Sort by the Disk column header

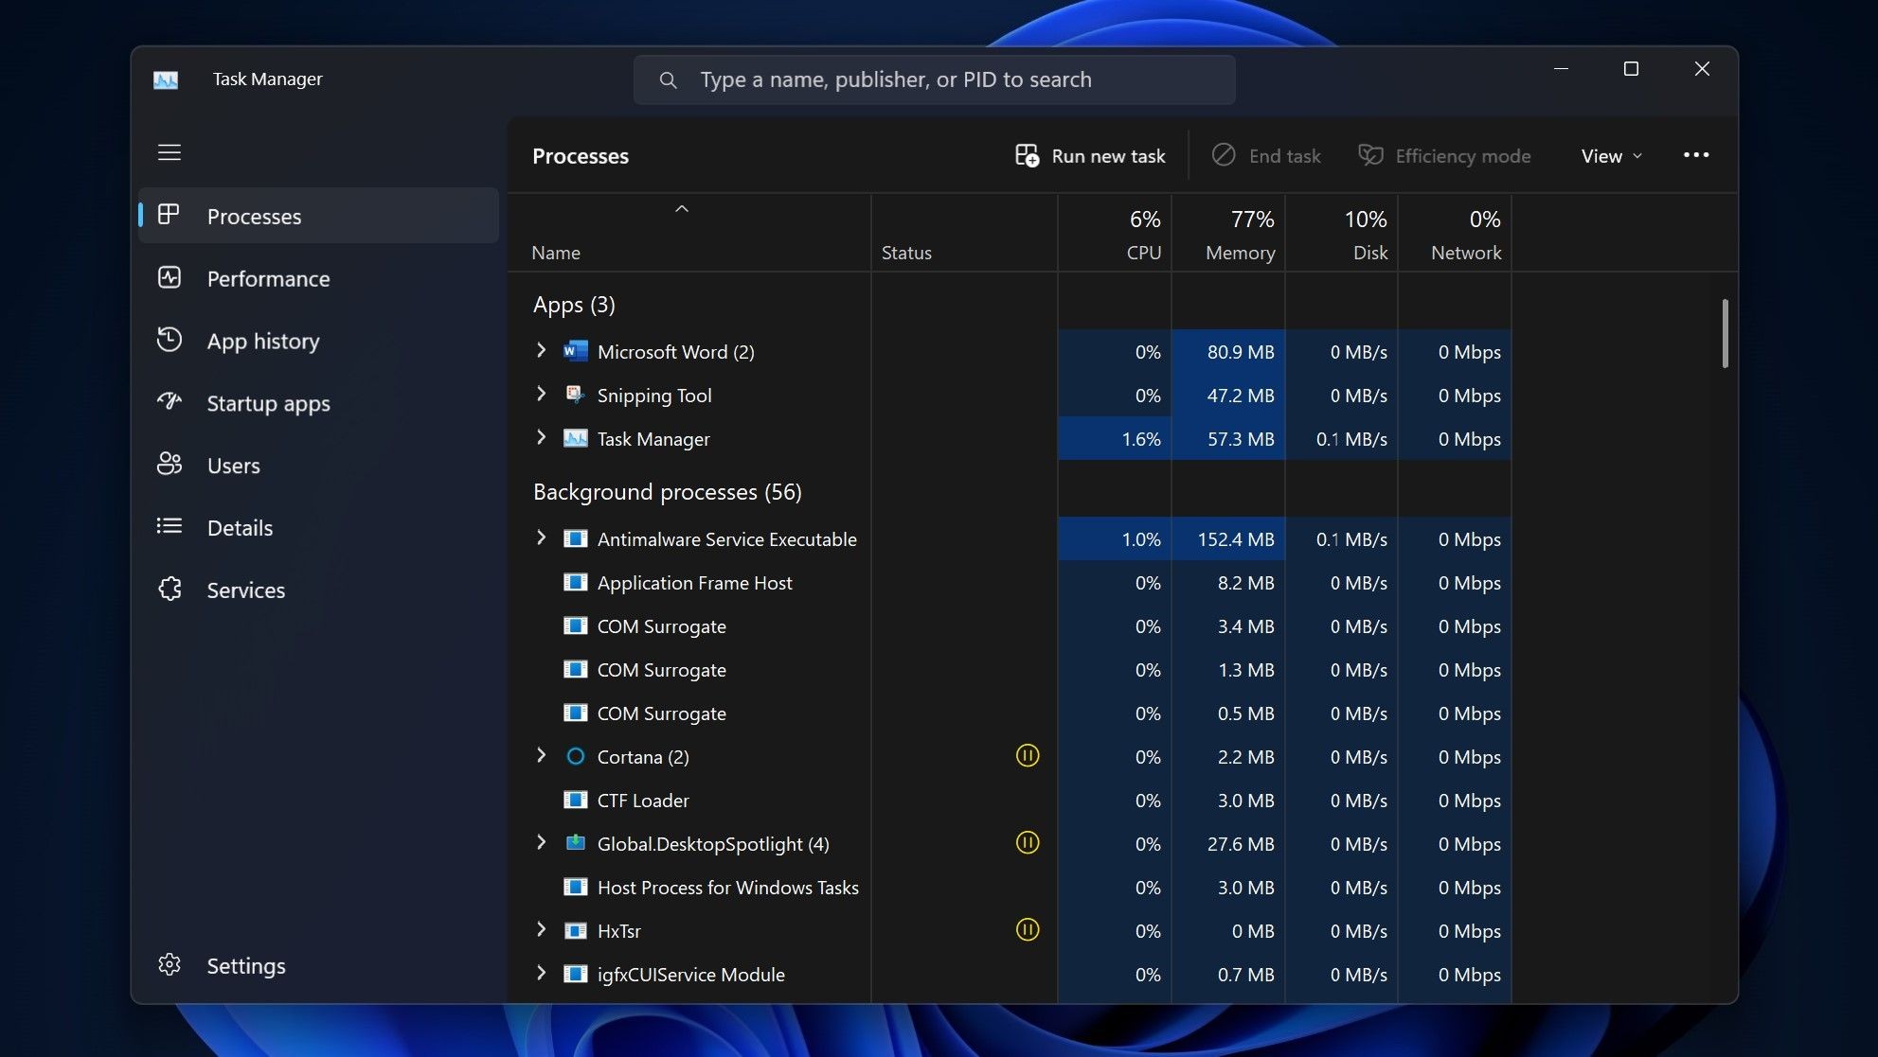(1342, 234)
